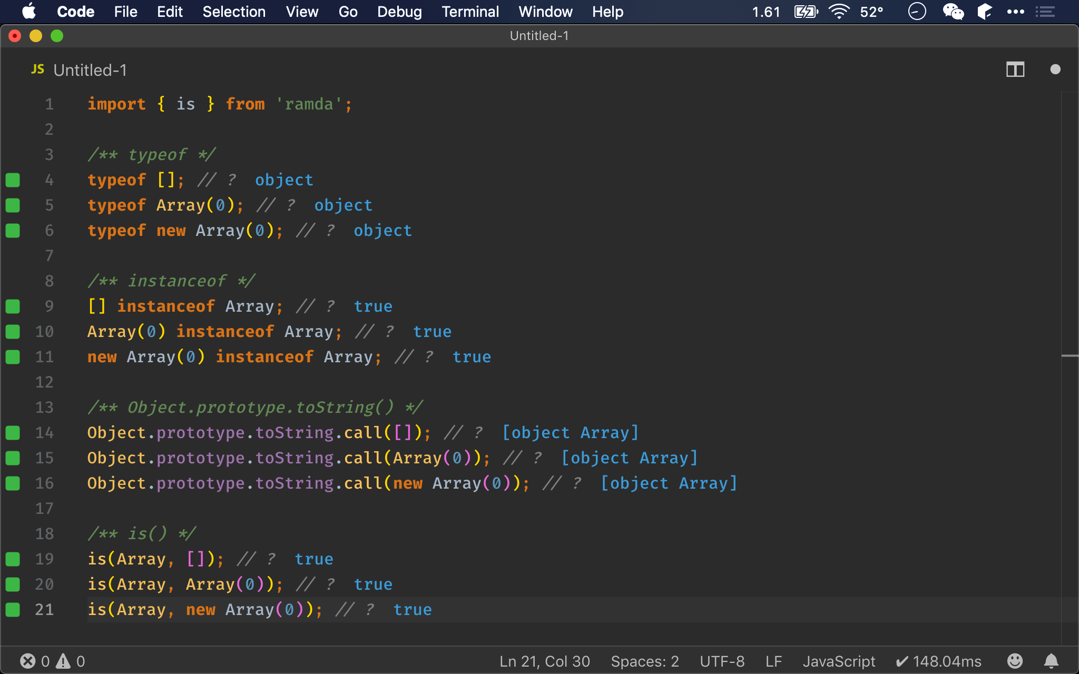Open the Debug menu

click(x=399, y=11)
